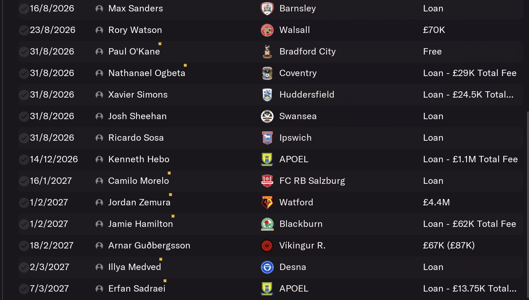Click the FC RB Salzburg crest
The width and height of the screenshot is (529, 300).
pos(267,181)
